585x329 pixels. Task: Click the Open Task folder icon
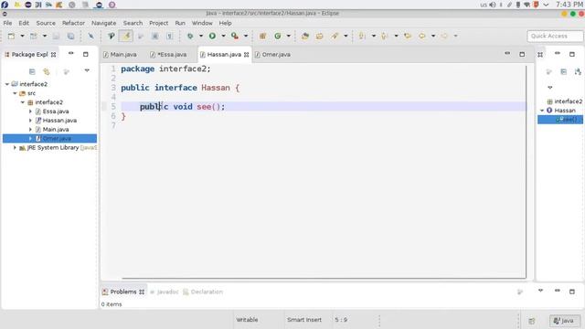[320, 36]
